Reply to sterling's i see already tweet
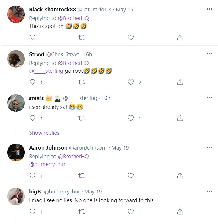Screen dimensions: 218x224 pyautogui.click(x=33, y=118)
